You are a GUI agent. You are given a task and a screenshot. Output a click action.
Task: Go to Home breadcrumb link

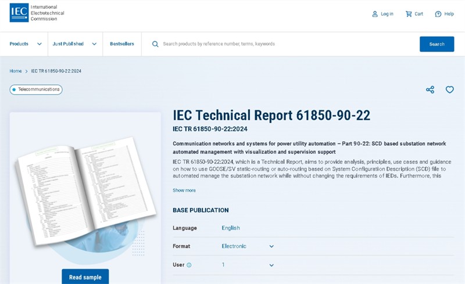(16, 71)
